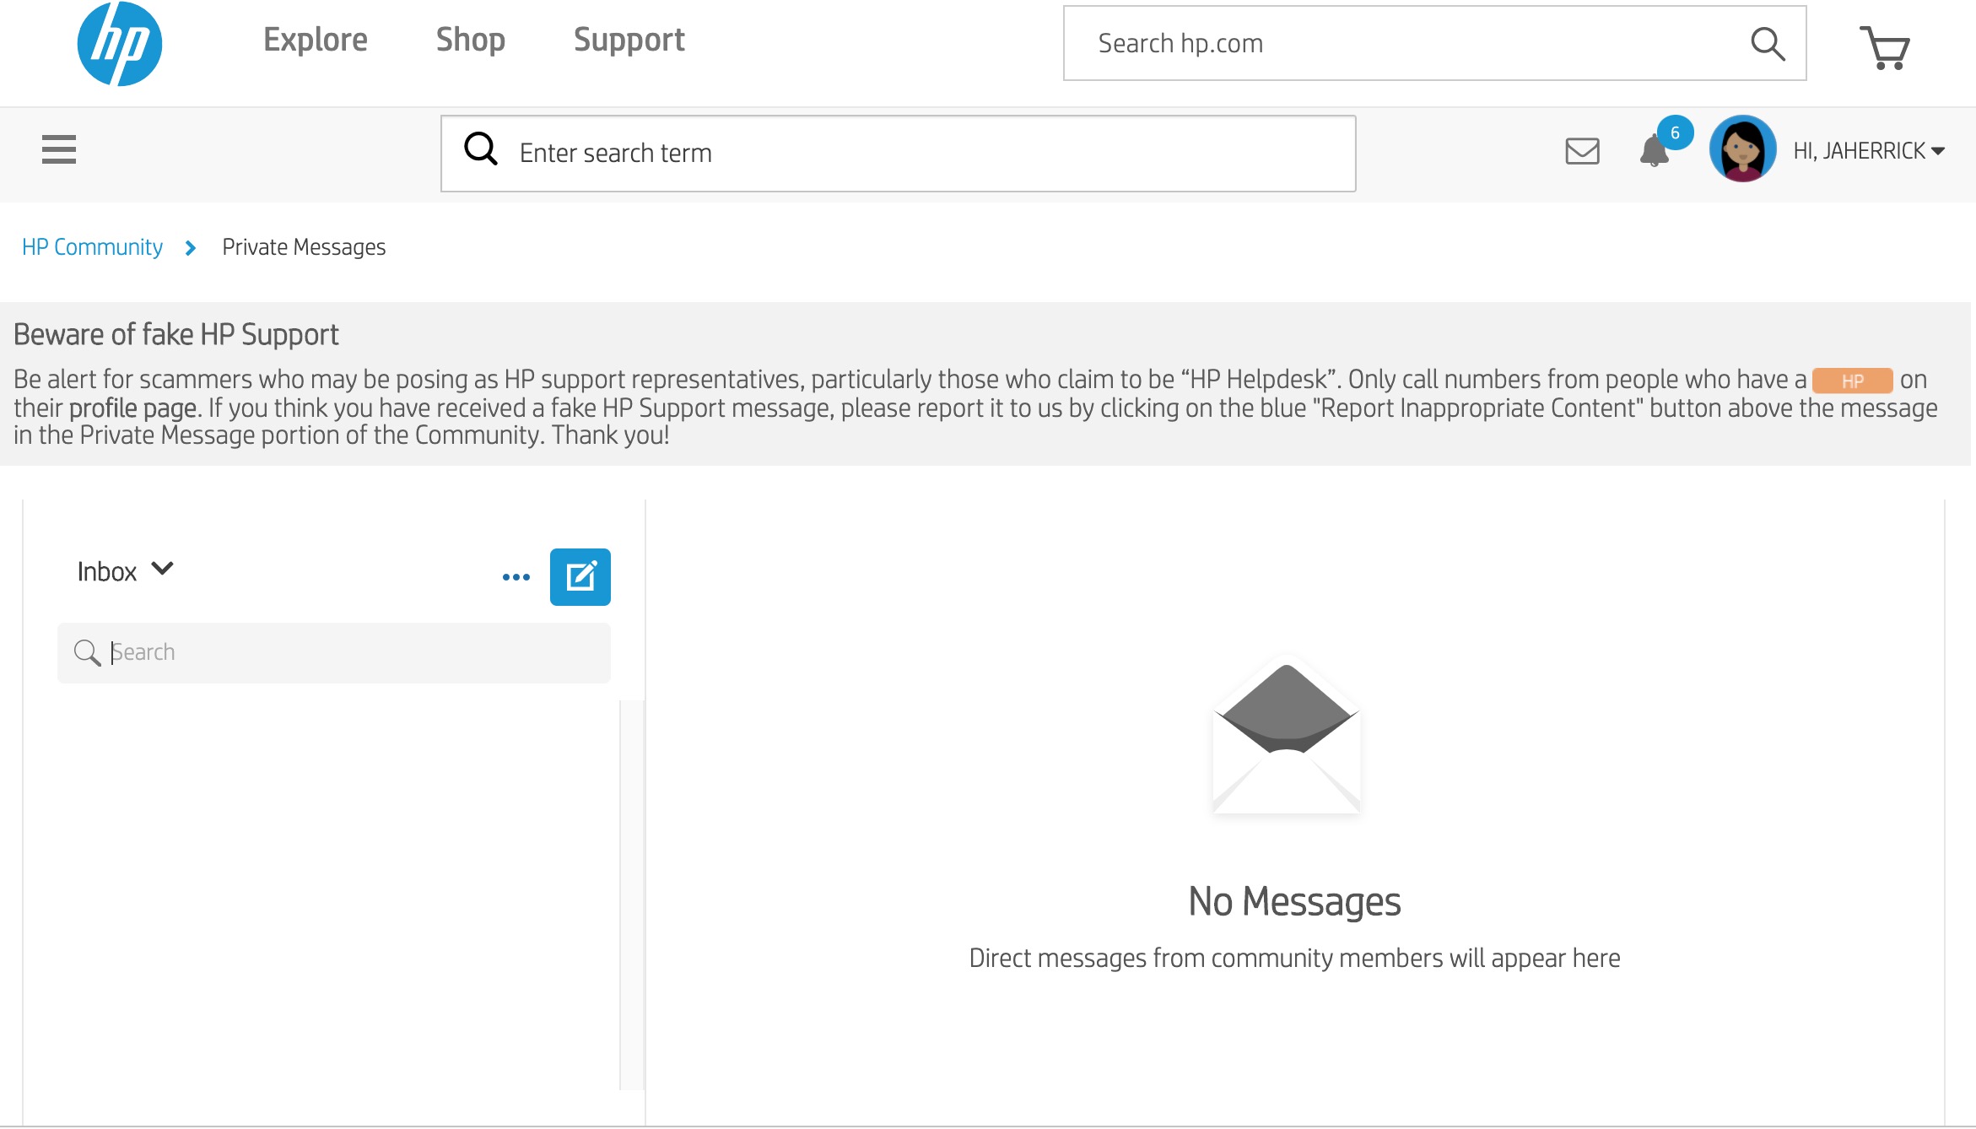
Task: Focus the Search hp.com field
Action: coord(1401,44)
